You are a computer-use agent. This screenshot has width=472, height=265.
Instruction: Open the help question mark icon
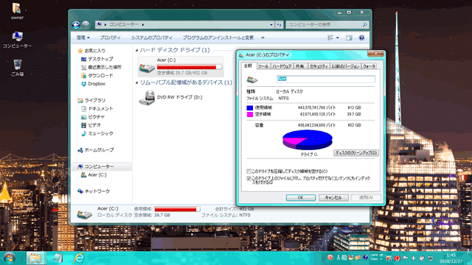pos(361,38)
